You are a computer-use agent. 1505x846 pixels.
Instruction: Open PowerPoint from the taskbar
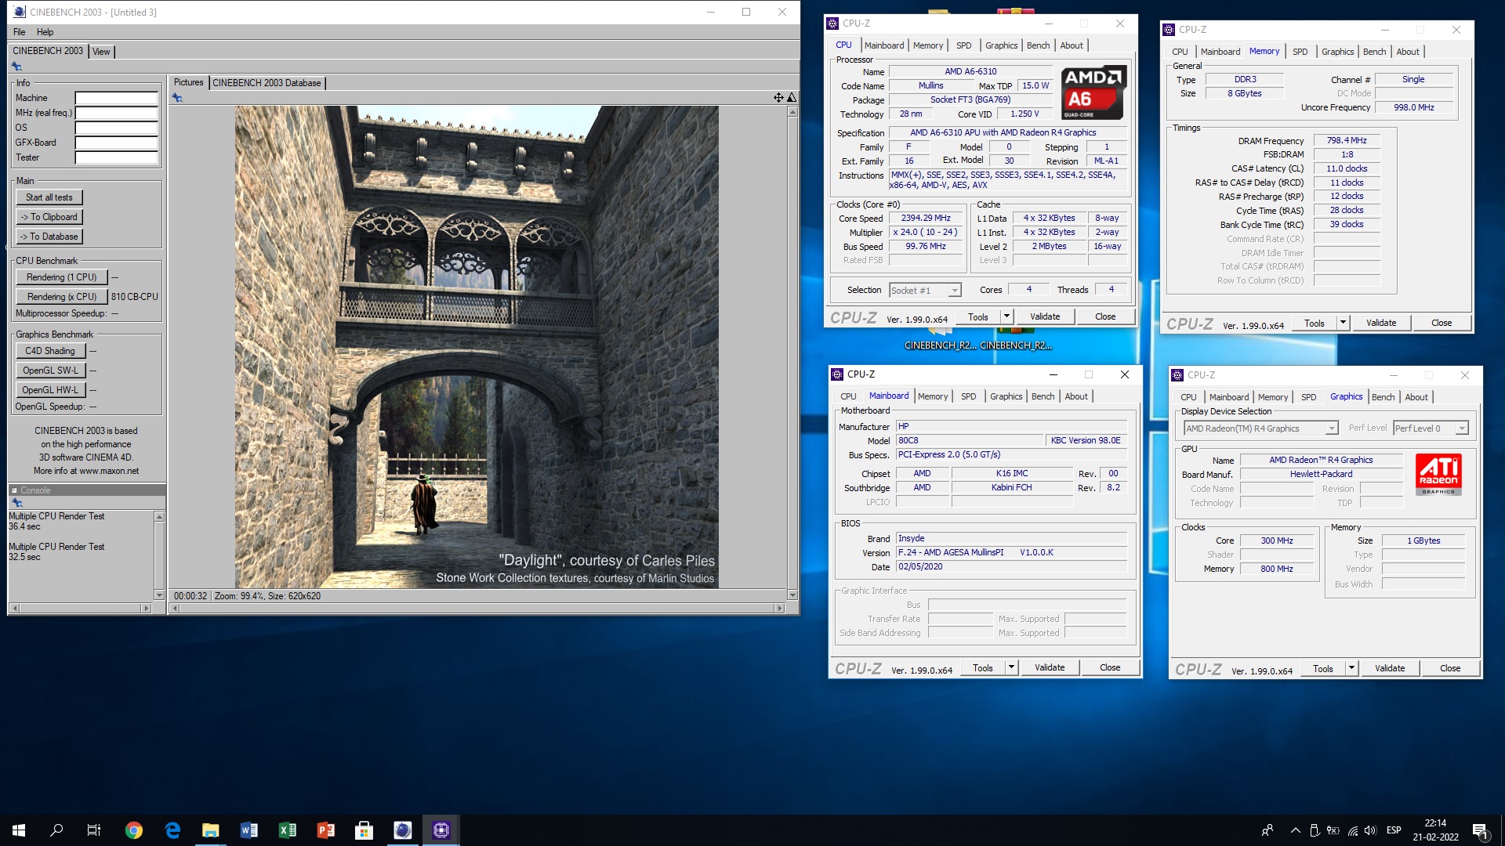click(326, 830)
